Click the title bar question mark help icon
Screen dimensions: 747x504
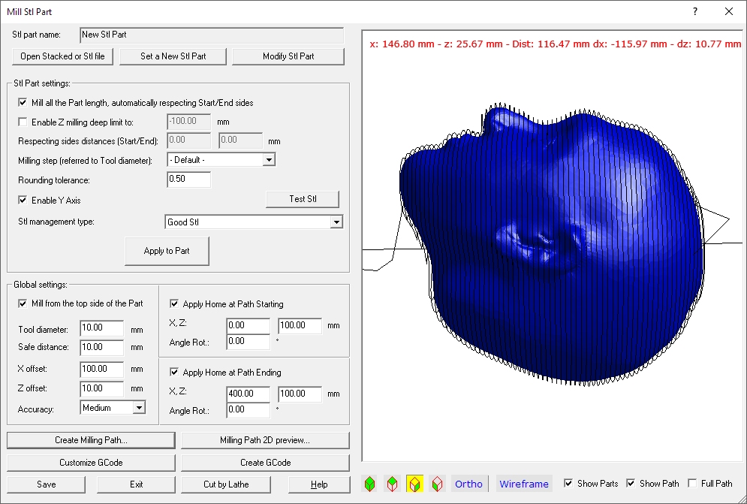(695, 11)
